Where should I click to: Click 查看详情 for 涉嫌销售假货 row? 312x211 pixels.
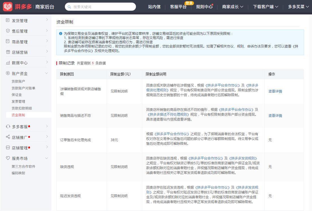pos(275,92)
